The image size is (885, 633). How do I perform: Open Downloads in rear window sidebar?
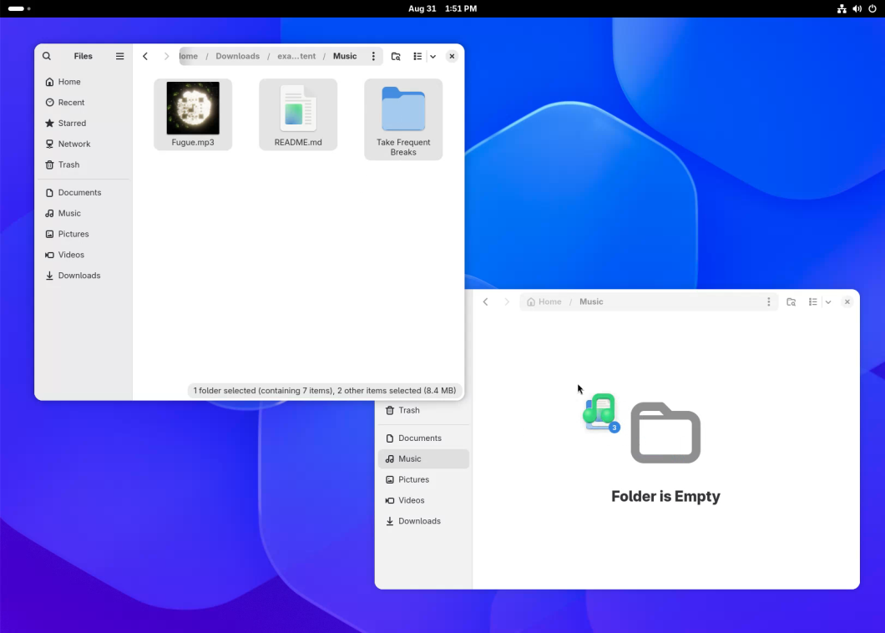point(423,521)
